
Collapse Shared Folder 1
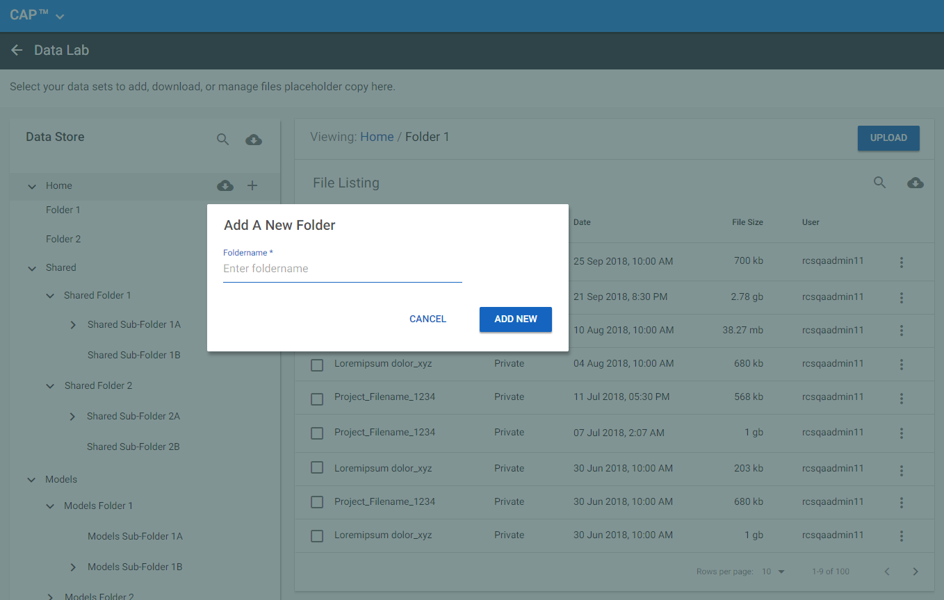click(x=50, y=296)
